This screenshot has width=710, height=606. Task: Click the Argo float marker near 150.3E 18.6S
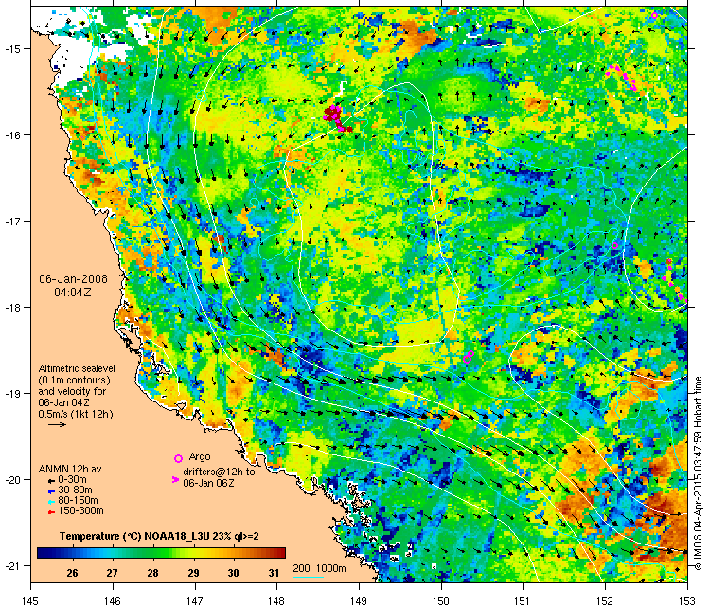click(x=469, y=357)
